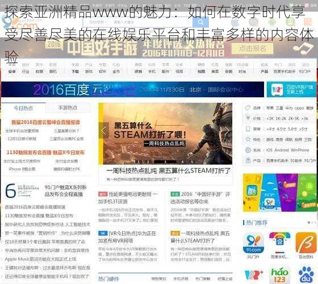Filter by brand oppo
Viewport: 318px width, 284px height.
point(299,108)
